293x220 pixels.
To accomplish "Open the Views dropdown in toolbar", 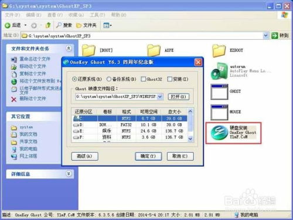I will (x=107, y=25).
